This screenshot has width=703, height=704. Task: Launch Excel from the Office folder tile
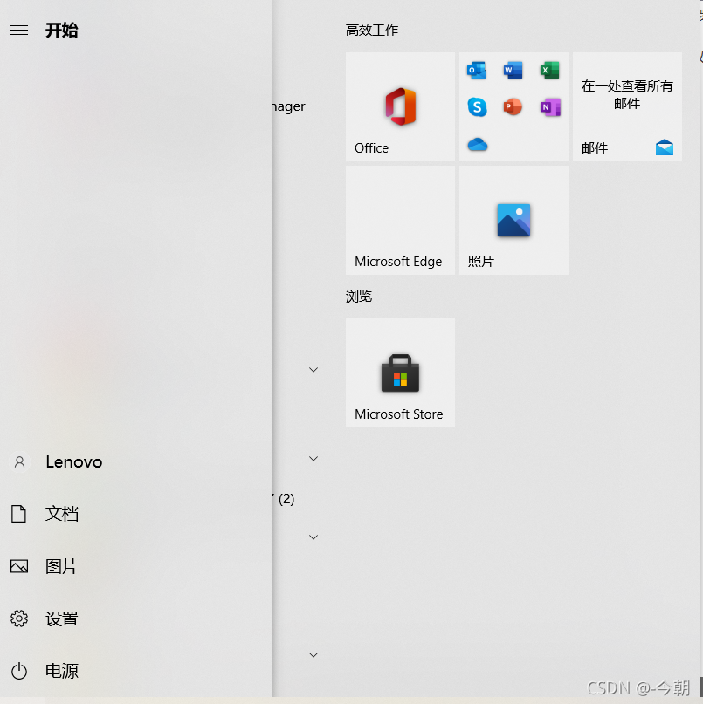pos(549,70)
